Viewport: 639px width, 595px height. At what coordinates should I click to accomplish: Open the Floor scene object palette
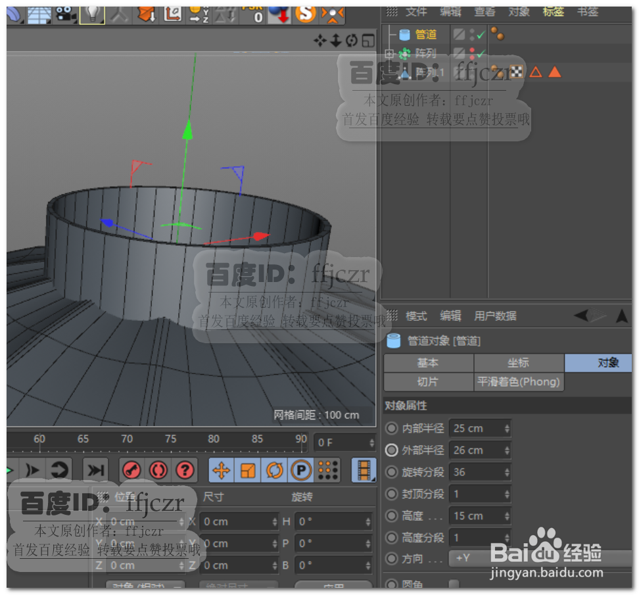click(x=39, y=14)
